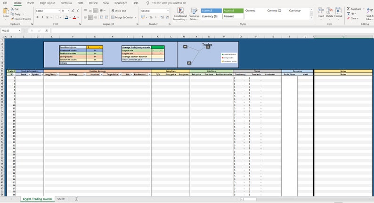Add a new sheet with plus button
Image resolution: width=374 pixels, height=203 pixels.
(76, 199)
